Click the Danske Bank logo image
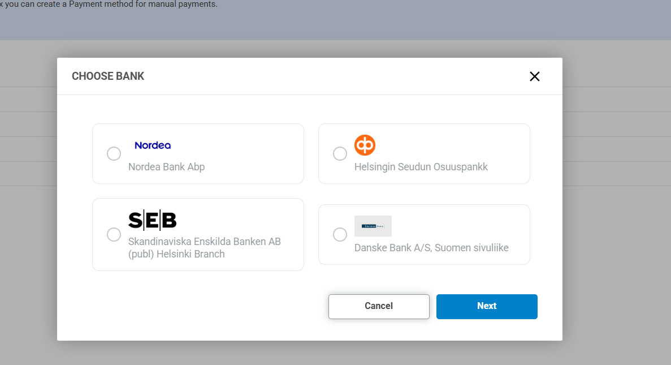The image size is (671, 365). (x=373, y=226)
